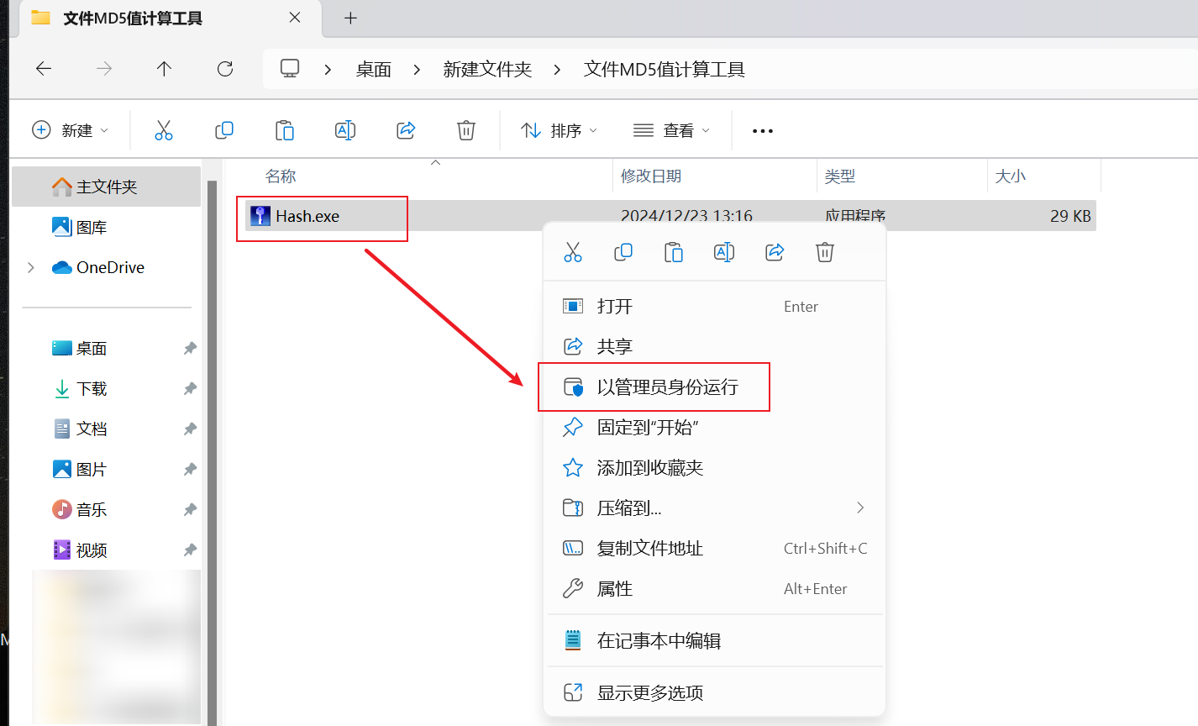This screenshot has height=726, width=1198.
Task: Expand the OneDrive tree node
Action: [x=31, y=267]
